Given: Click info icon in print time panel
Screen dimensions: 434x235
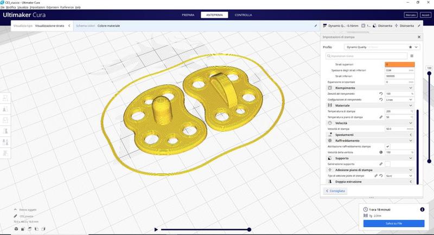Looking at the screenshot, I should click(x=422, y=210).
